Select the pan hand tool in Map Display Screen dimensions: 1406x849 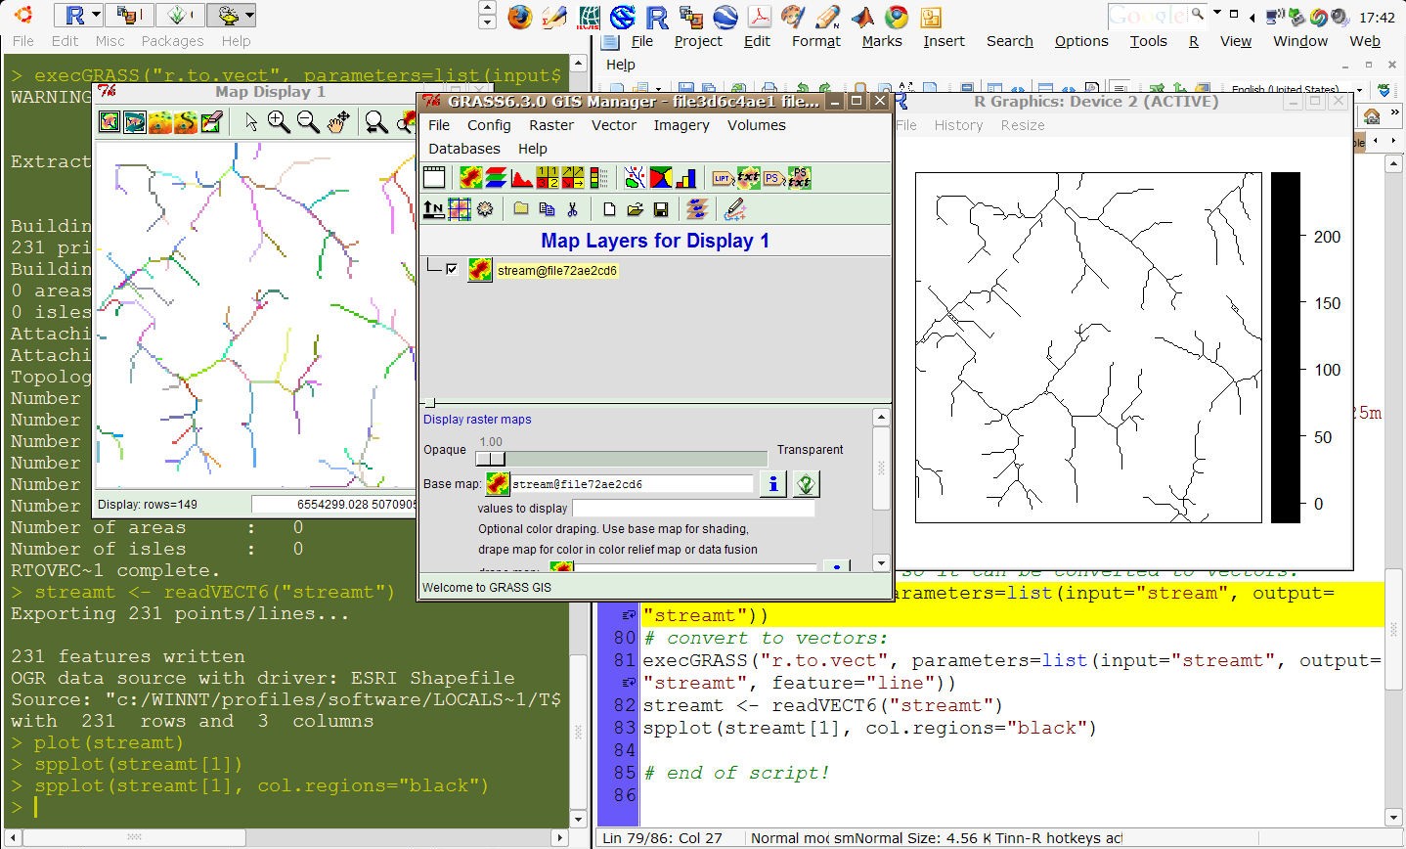point(338,121)
